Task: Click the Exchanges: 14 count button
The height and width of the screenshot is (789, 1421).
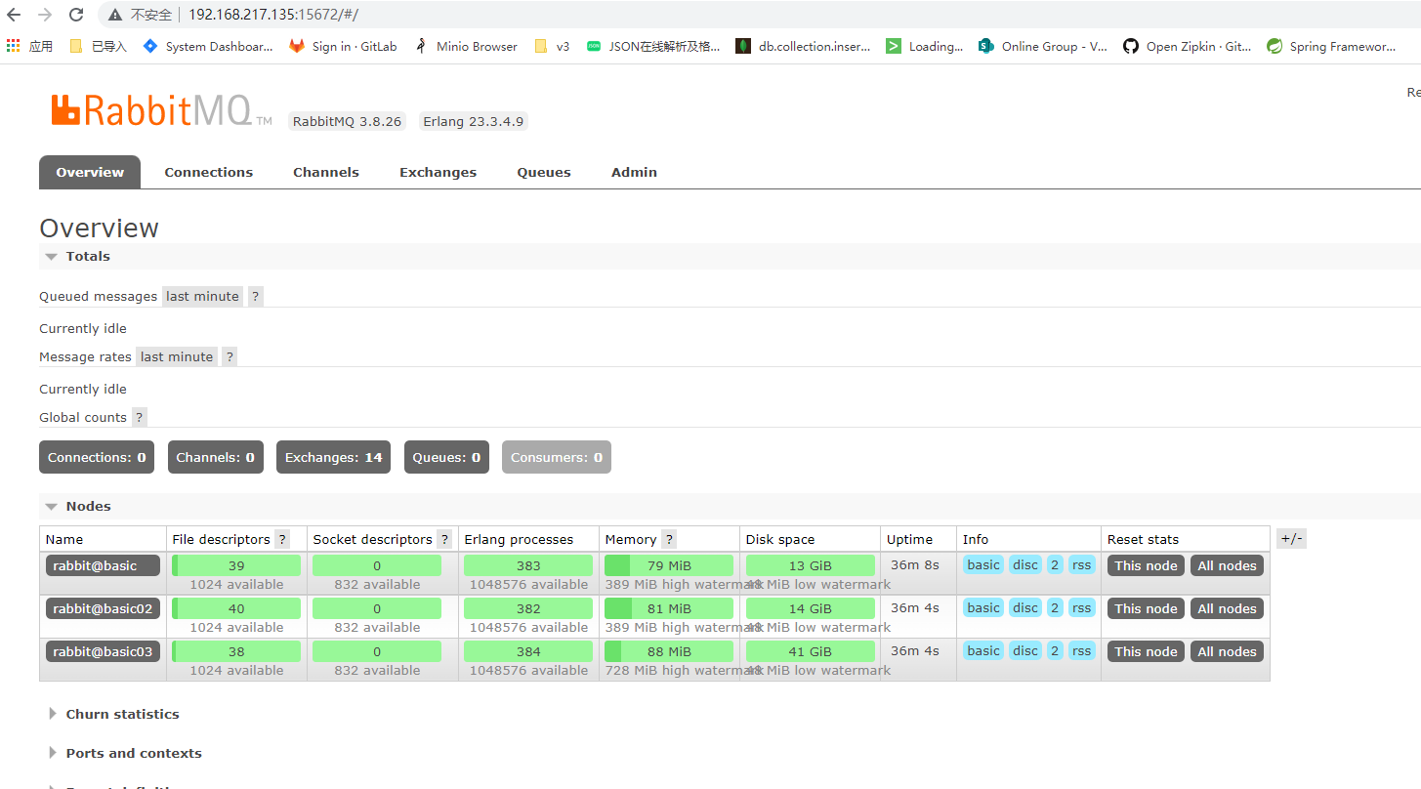Action: click(334, 457)
